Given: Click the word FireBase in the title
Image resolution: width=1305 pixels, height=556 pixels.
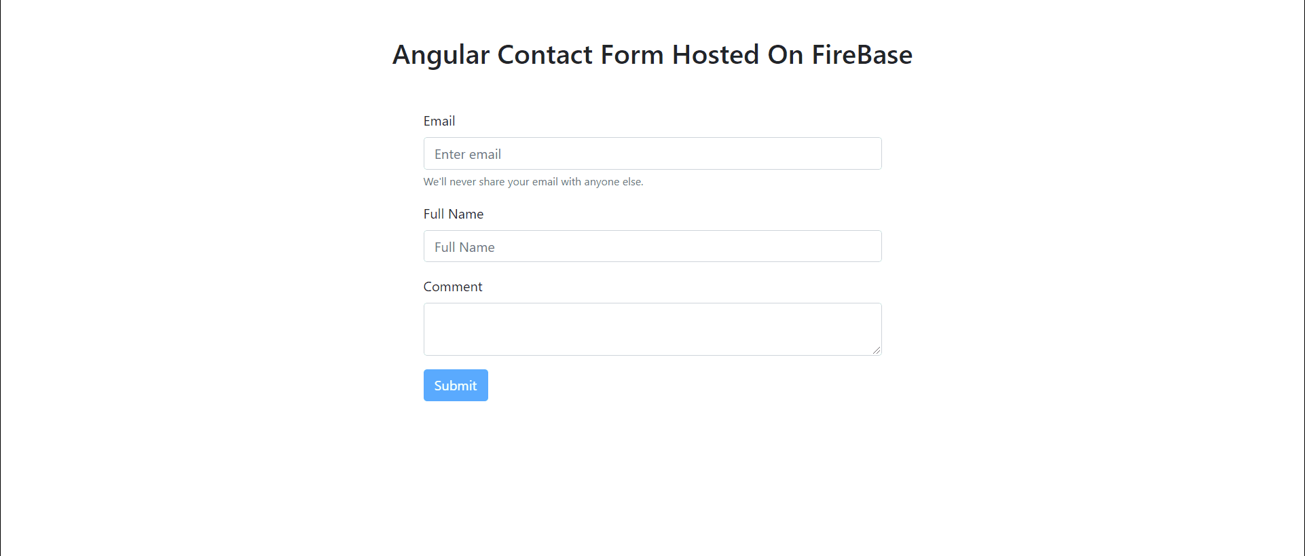Looking at the screenshot, I should pyautogui.click(x=862, y=54).
